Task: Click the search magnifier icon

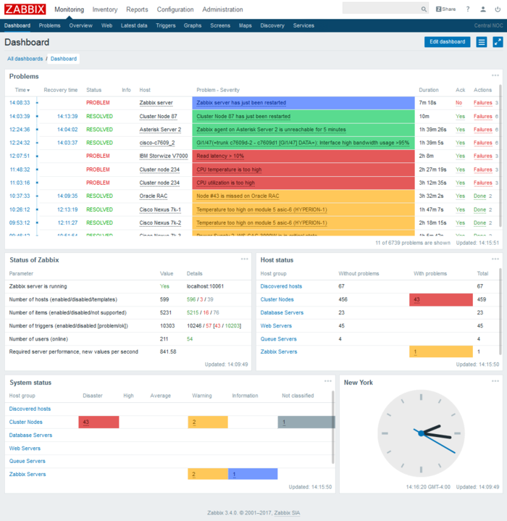Action: click(424, 9)
